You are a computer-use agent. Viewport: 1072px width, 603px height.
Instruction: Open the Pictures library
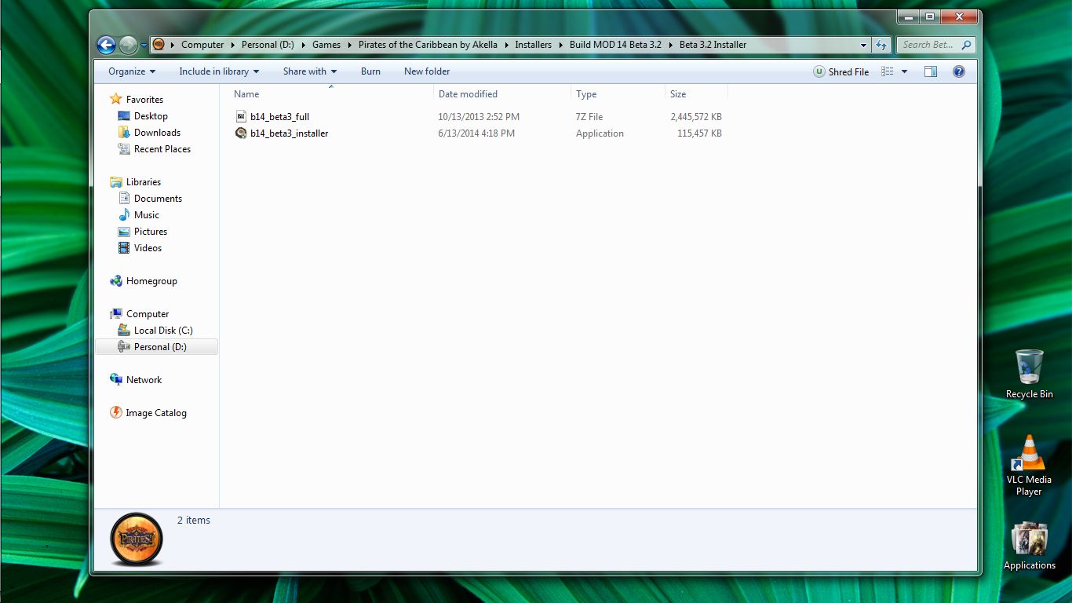151,232
